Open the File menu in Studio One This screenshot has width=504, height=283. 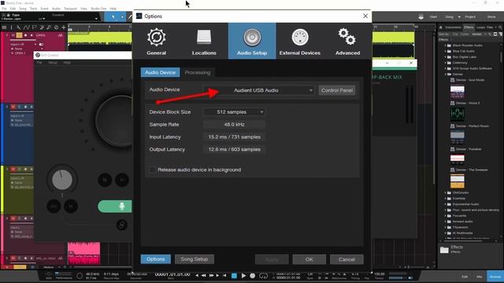click(x=4, y=9)
